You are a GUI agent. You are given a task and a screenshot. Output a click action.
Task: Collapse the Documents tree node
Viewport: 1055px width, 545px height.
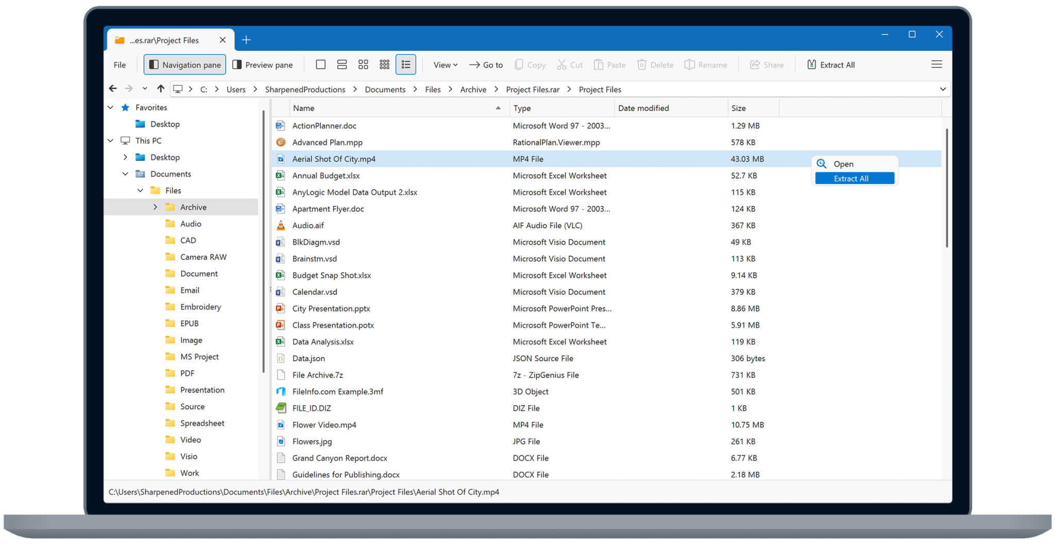(x=125, y=174)
